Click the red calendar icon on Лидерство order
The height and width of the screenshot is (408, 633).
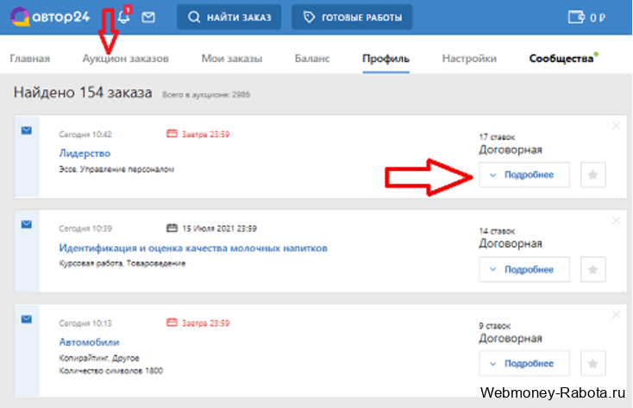click(172, 134)
